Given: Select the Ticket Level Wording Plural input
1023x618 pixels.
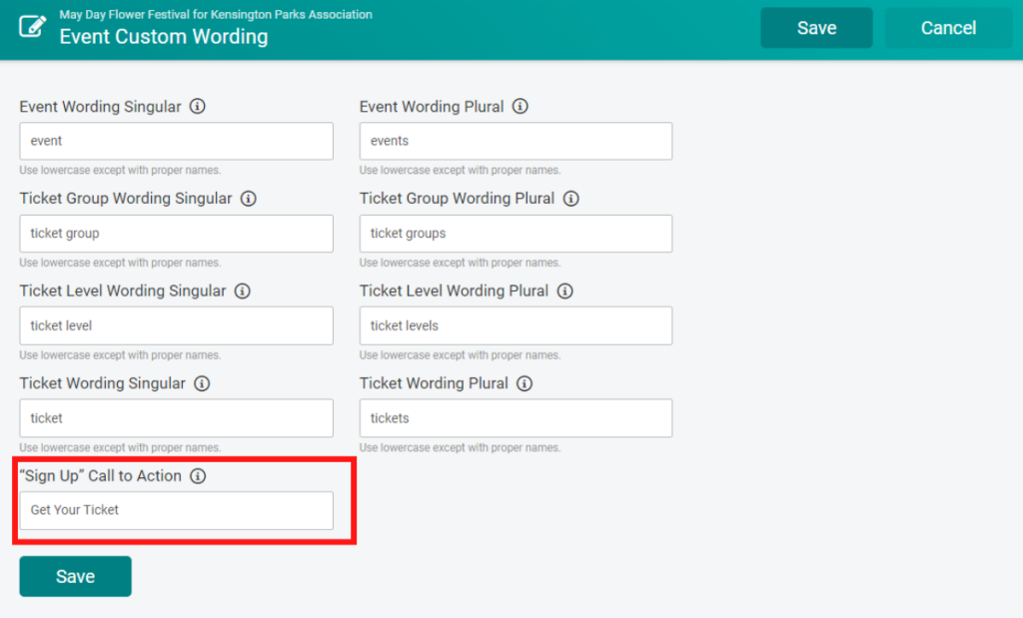Looking at the screenshot, I should coord(515,325).
